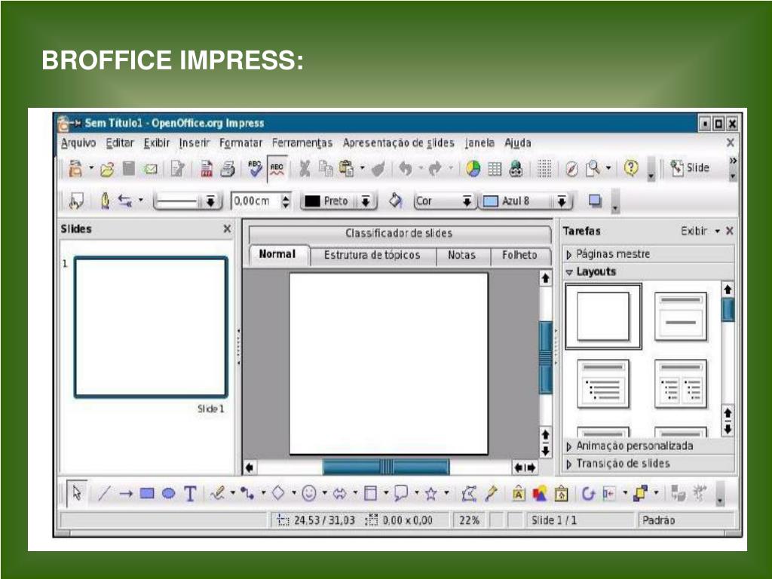
Task: Send the document via the email icon
Action: tap(150, 170)
